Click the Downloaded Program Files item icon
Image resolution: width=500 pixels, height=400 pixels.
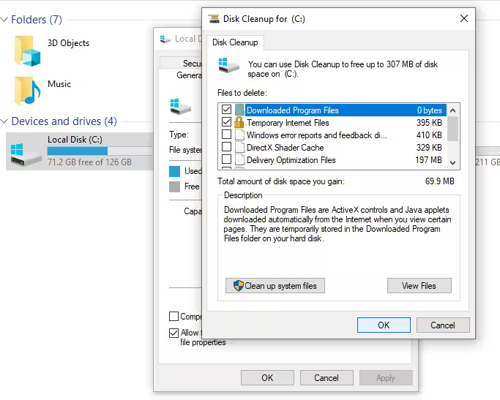[239, 110]
